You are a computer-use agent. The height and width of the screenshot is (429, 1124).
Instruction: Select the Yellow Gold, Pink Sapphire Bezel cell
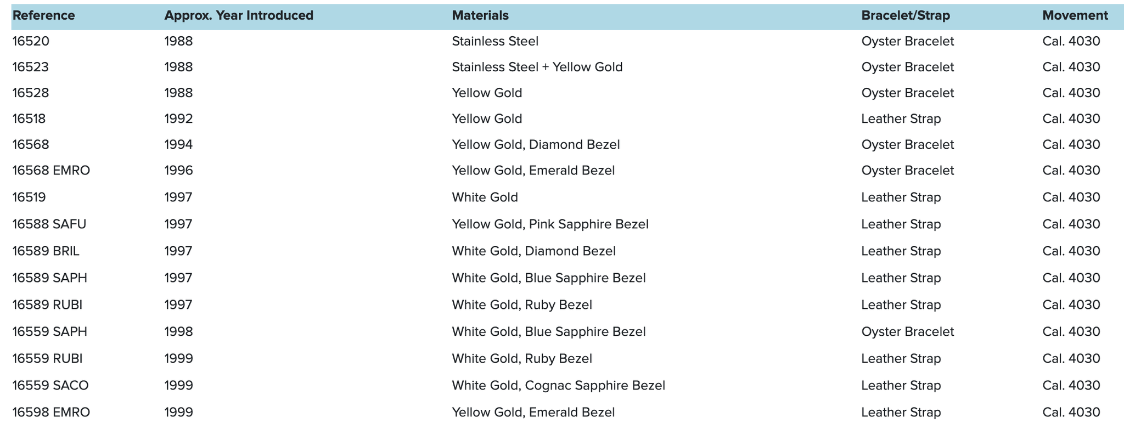[550, 224]
